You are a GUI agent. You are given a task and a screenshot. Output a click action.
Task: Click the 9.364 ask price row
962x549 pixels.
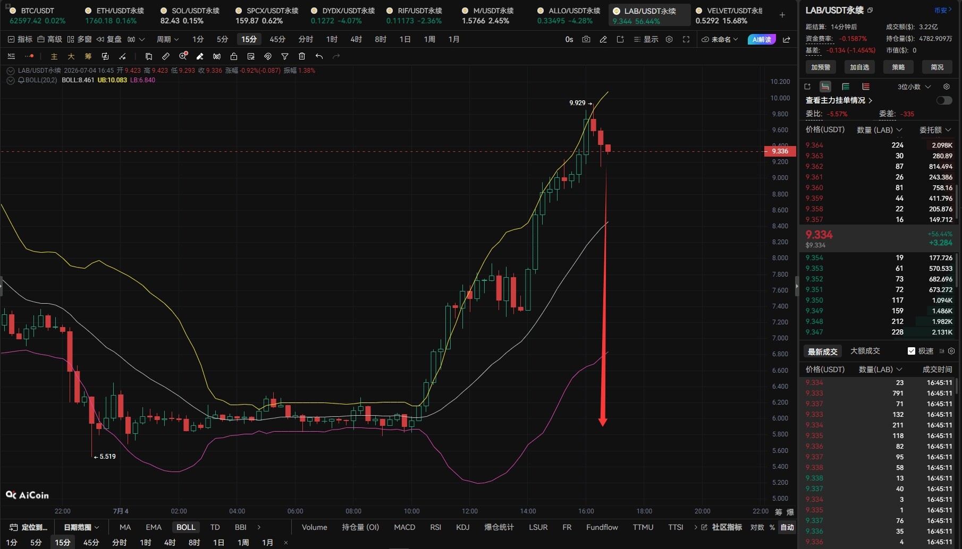pyautogui.click(x=879, y=145)
